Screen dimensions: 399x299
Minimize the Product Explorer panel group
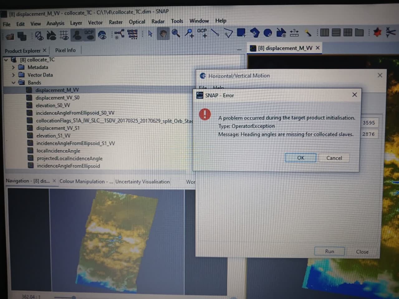tap(239, 49)
